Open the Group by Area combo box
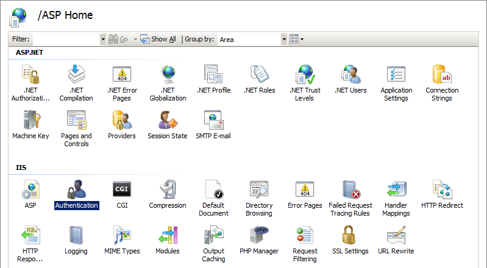Screen dimensions: 487x268 coord(252,39)
